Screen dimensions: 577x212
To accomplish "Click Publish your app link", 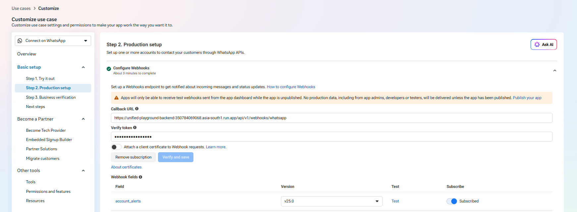I will click(527, 98).
